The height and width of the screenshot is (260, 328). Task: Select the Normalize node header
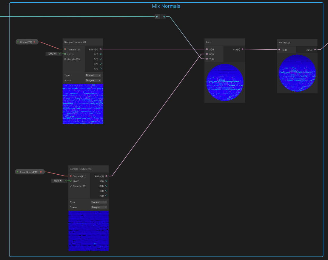click(297, 43)
